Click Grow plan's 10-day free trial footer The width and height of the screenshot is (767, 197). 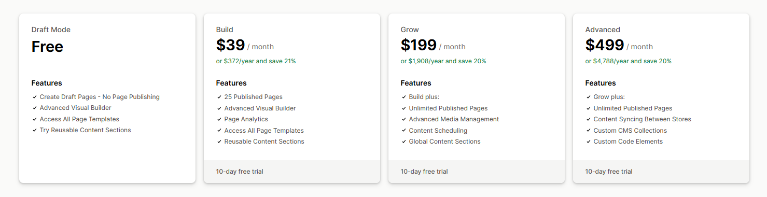477,171
